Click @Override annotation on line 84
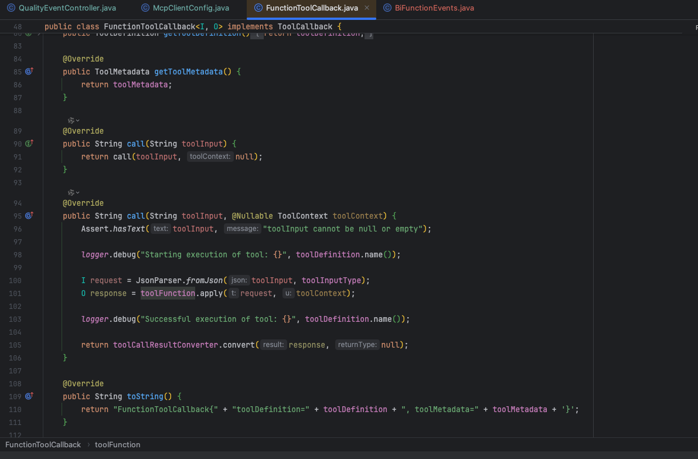698x459 pixels. (x=83, y=59)
